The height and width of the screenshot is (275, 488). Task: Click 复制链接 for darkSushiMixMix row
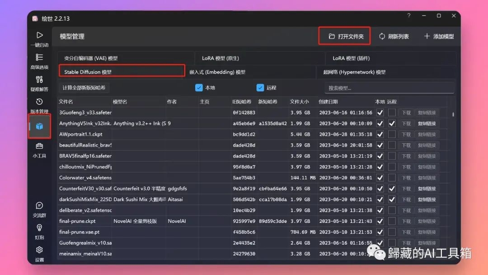click(x=427, y=199)
